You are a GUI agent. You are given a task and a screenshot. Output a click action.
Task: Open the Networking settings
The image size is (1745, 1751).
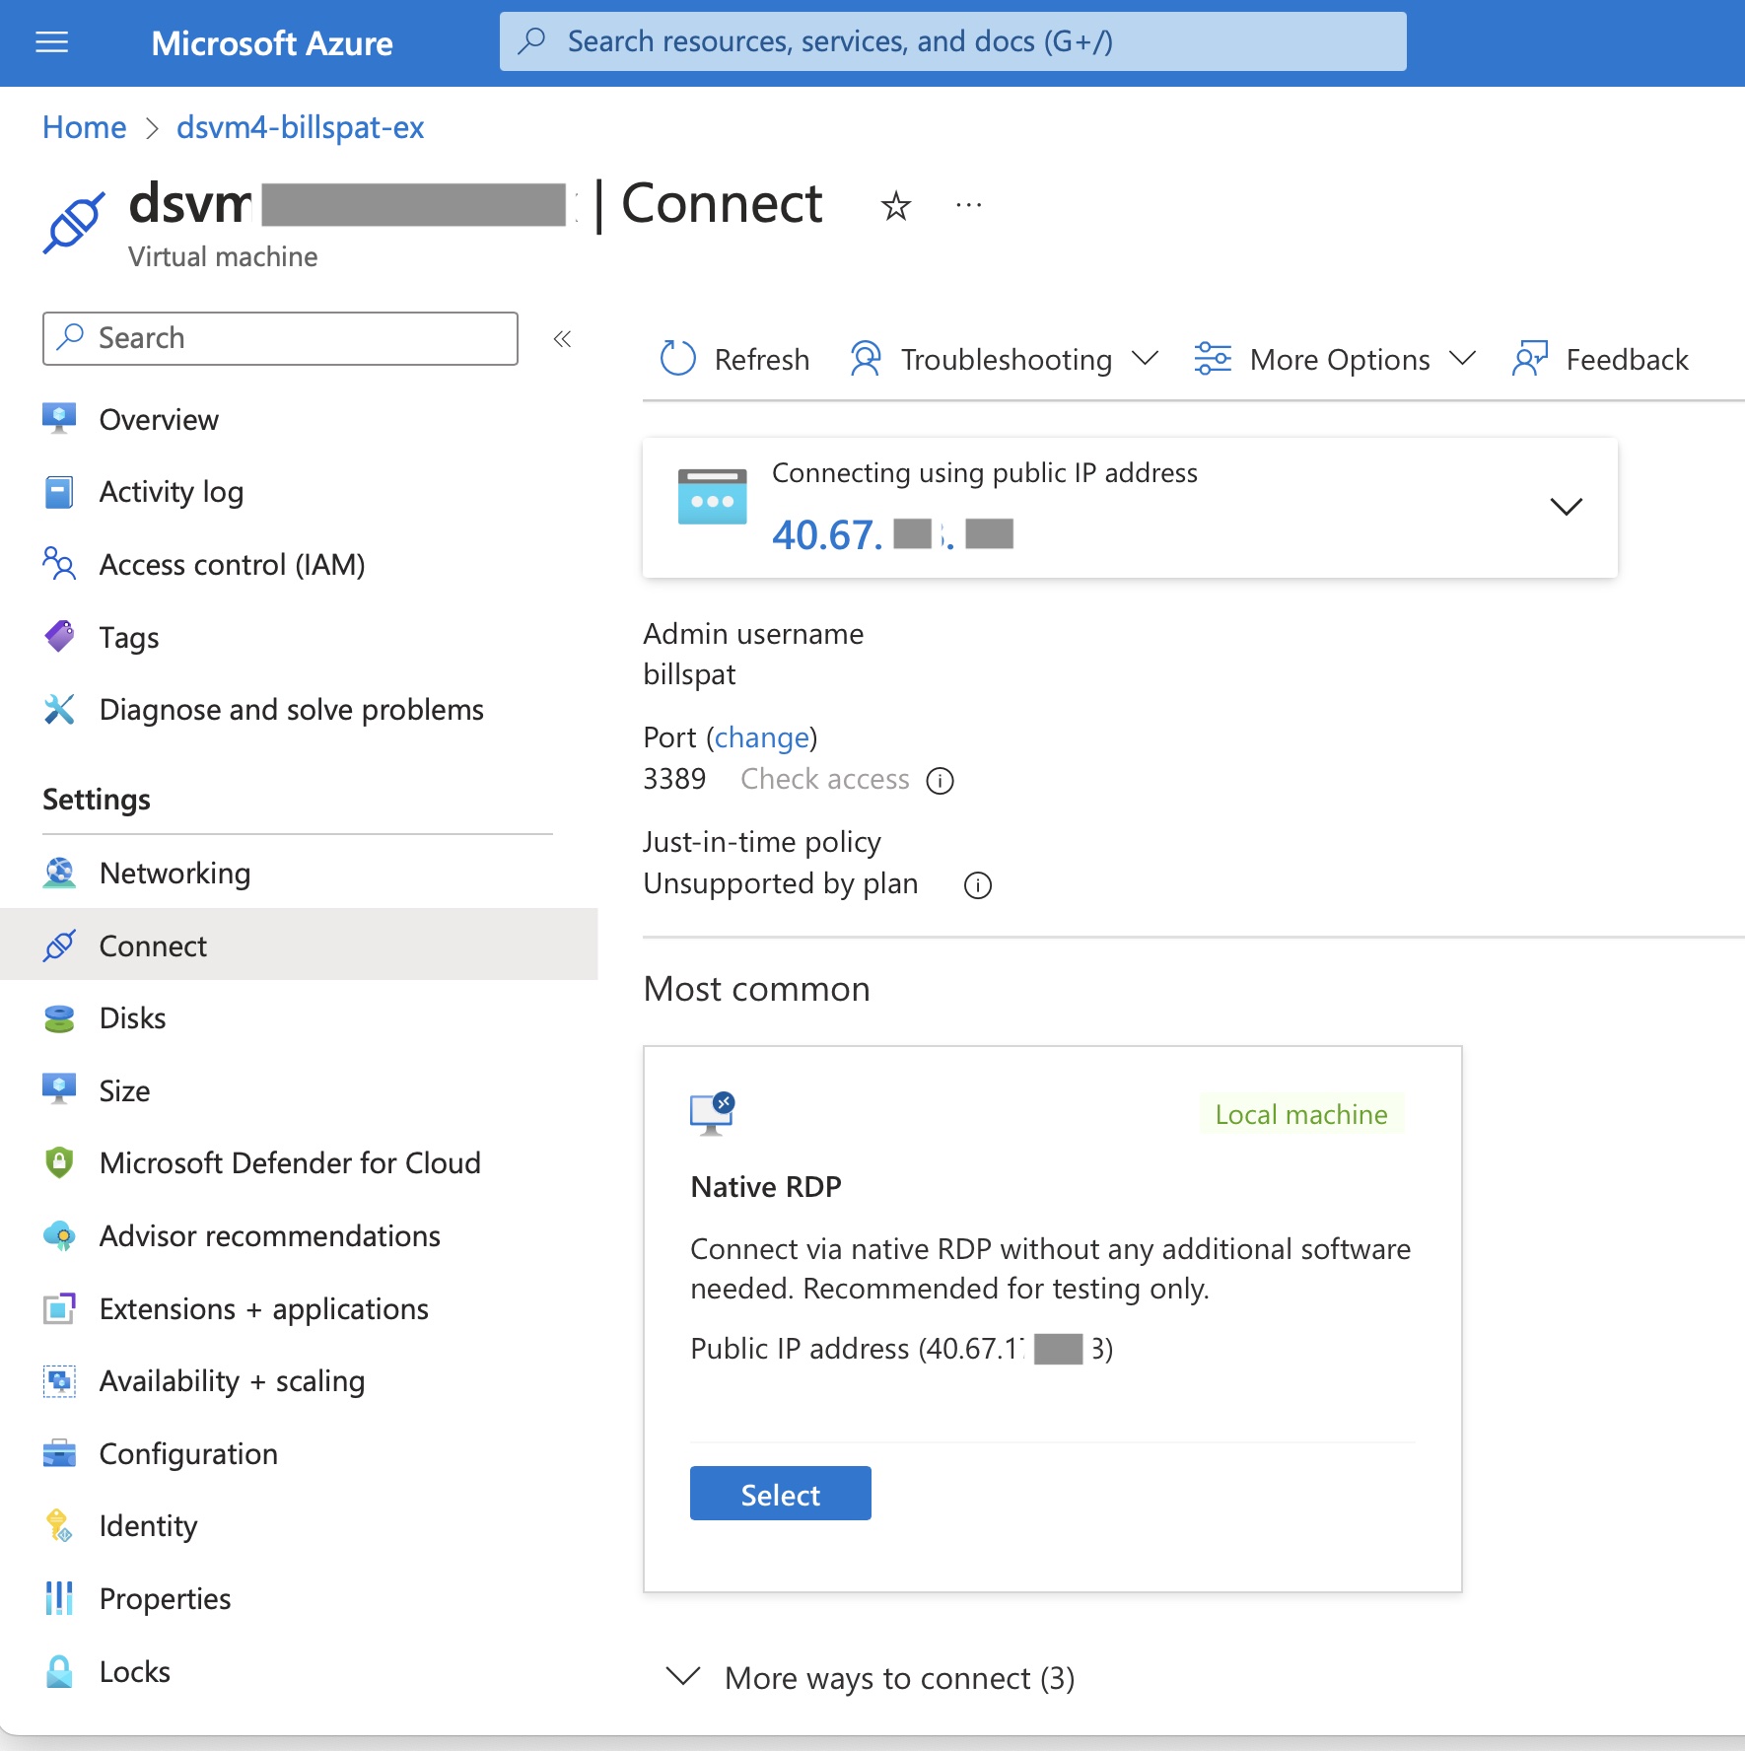[x=175, y=873]
